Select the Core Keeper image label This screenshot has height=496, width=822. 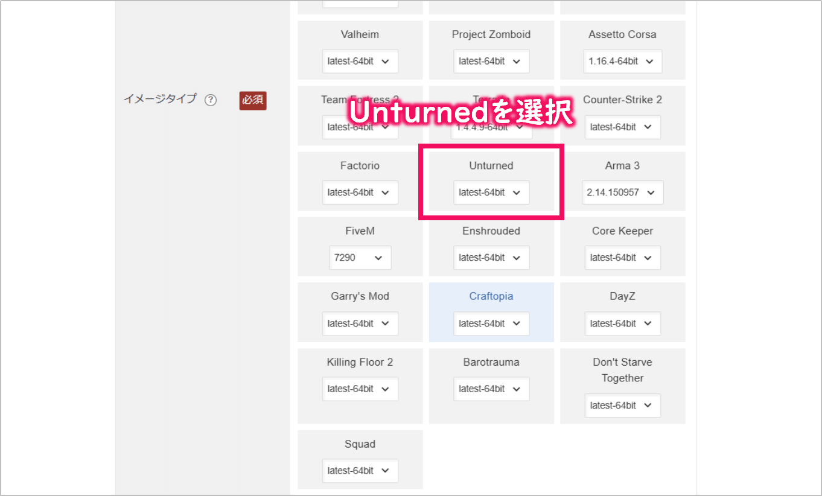(x=622, y=231)
